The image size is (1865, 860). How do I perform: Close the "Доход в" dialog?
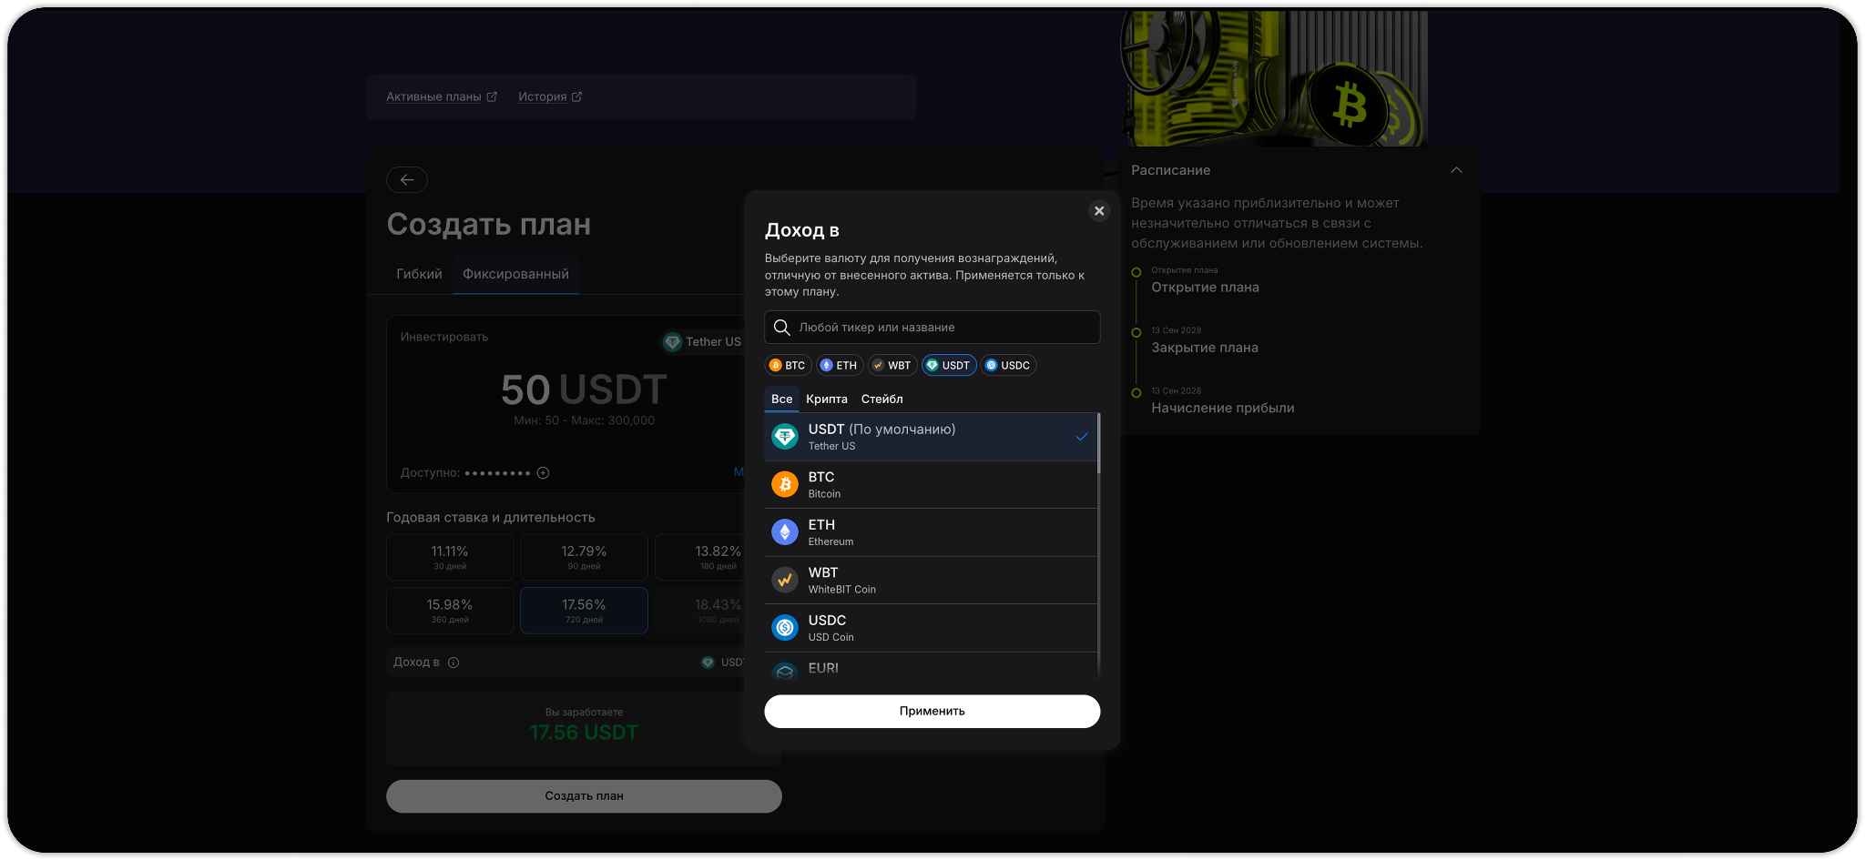(x=1099, y=211)
